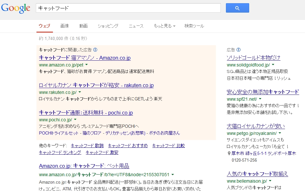Expand the もっと見る menu
Image resolution: width=305 pixels, height=192 pixels.
[x=164, y=26]
